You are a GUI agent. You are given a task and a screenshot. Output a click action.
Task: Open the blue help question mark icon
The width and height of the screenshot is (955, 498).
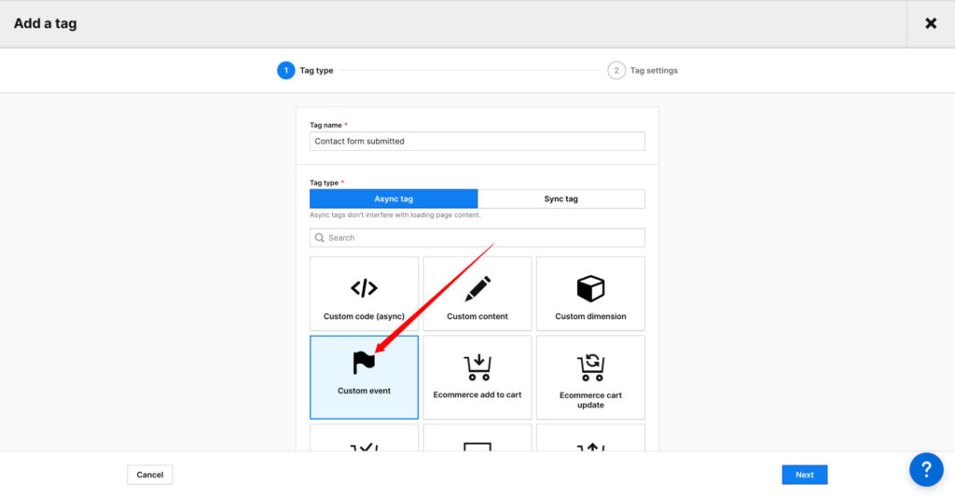click(926, 469)
